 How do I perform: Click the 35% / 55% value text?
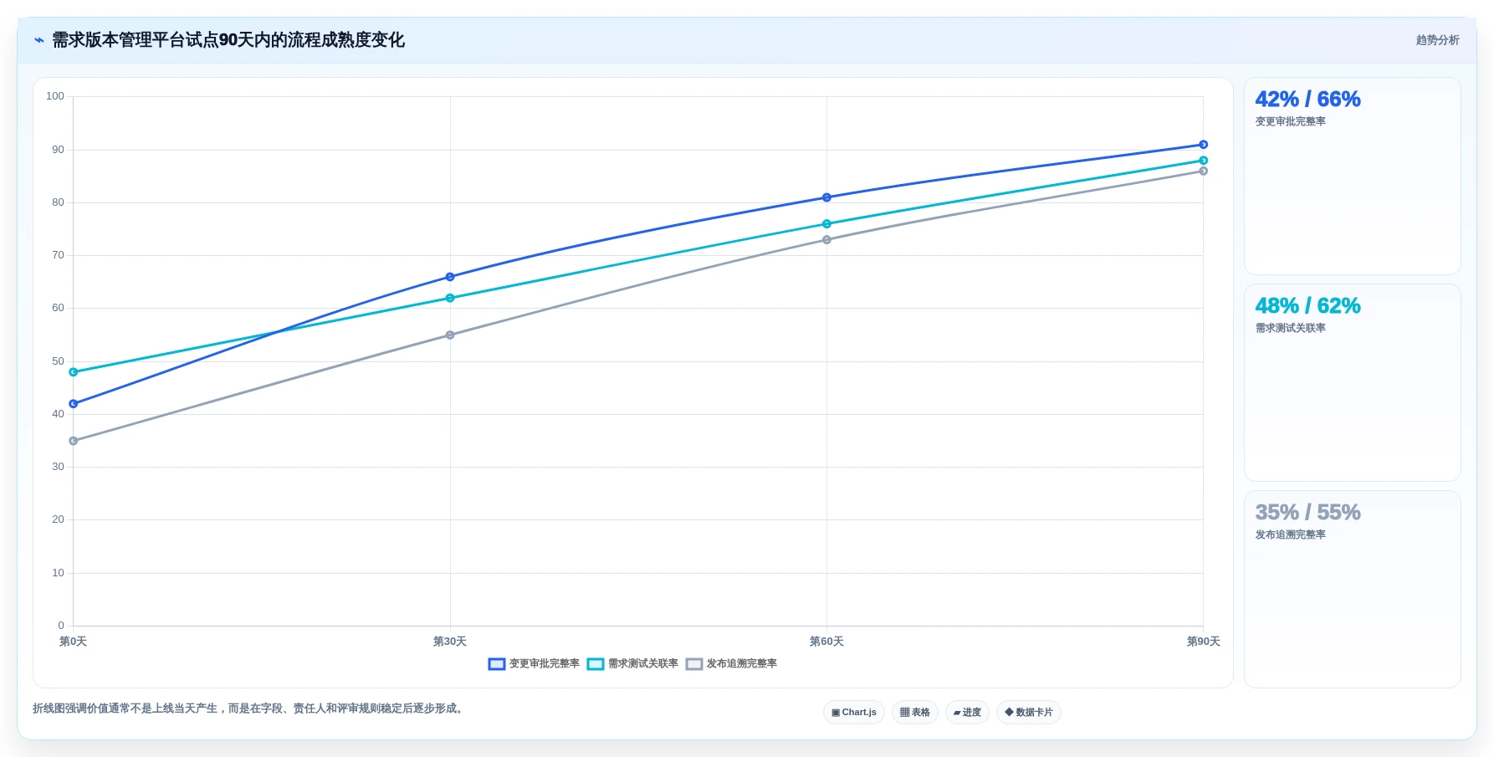point(1307,513)
